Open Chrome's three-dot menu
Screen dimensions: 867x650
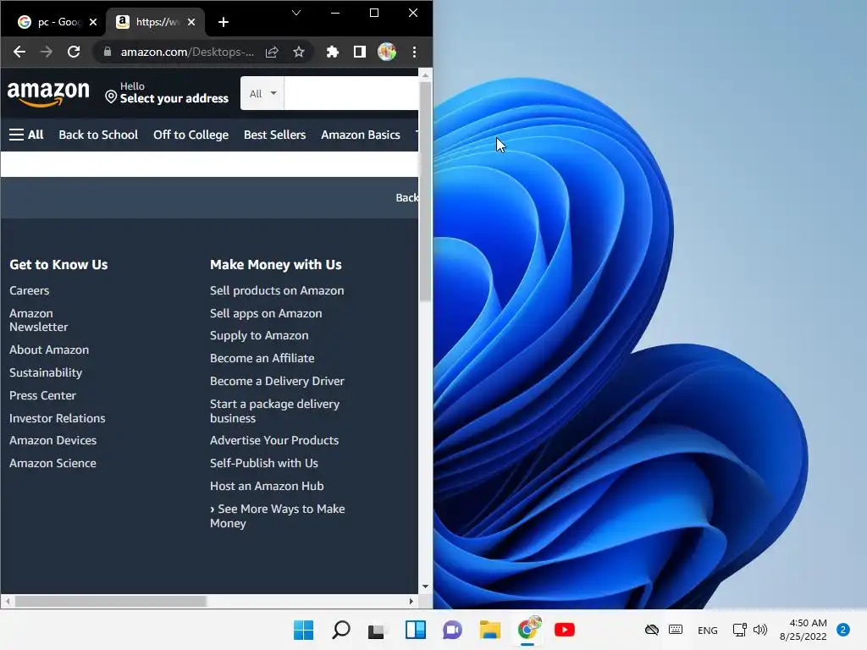tap(414, 52)
